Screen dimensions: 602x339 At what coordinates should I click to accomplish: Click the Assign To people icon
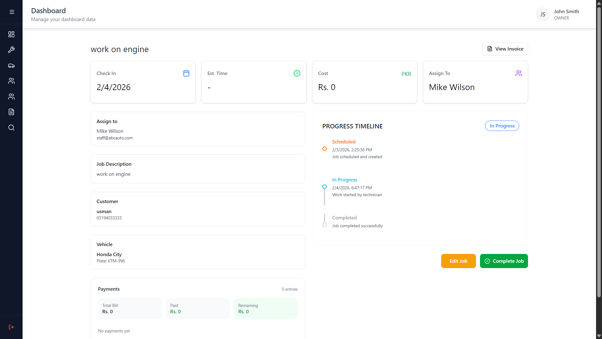point(519,73)
